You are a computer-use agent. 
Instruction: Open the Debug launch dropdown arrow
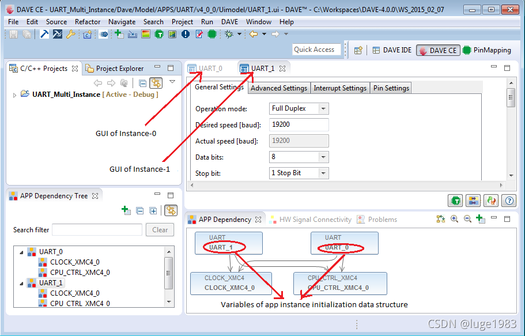239,34
